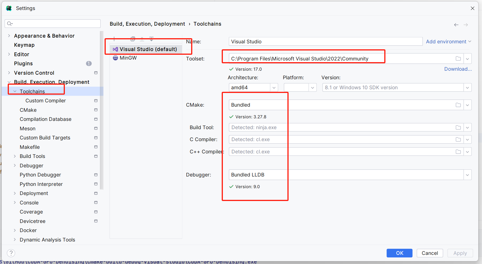Open the C Compiler dropdown arrow
The height and width of the screenshot is (264, 482).
(x=467, y=139)
